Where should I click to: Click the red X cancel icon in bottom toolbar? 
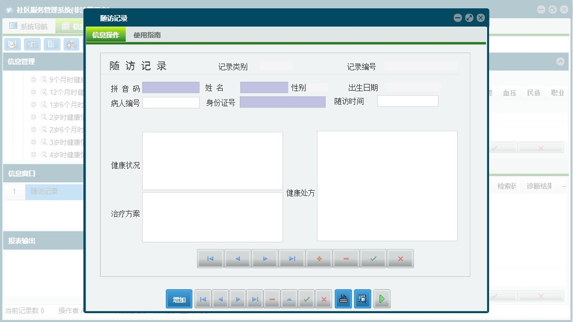tap(324, 300)
